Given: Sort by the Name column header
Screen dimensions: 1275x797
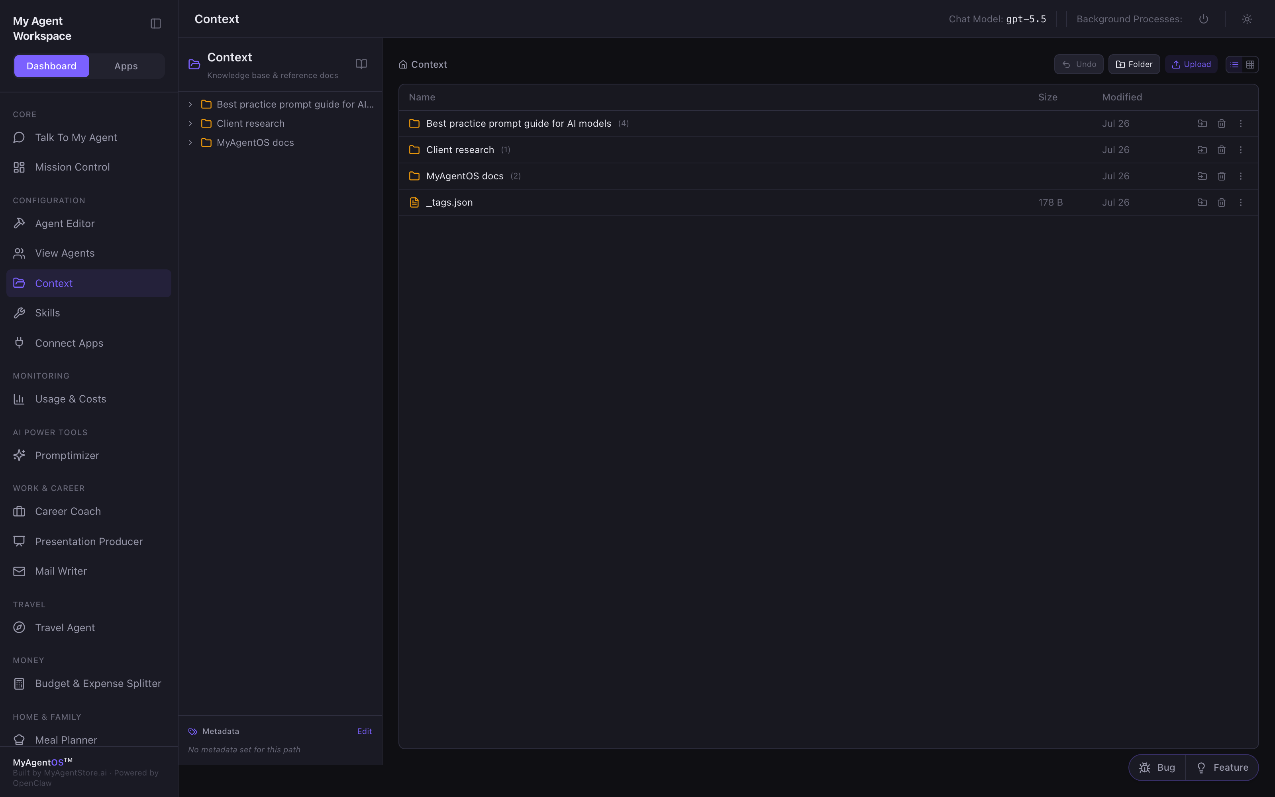Looking at the screenshot, I should [x=422, y=97].
